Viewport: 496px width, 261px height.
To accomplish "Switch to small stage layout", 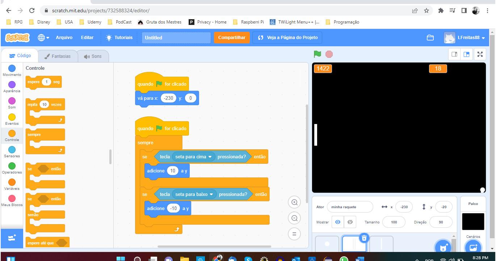I will coord(454,54).
